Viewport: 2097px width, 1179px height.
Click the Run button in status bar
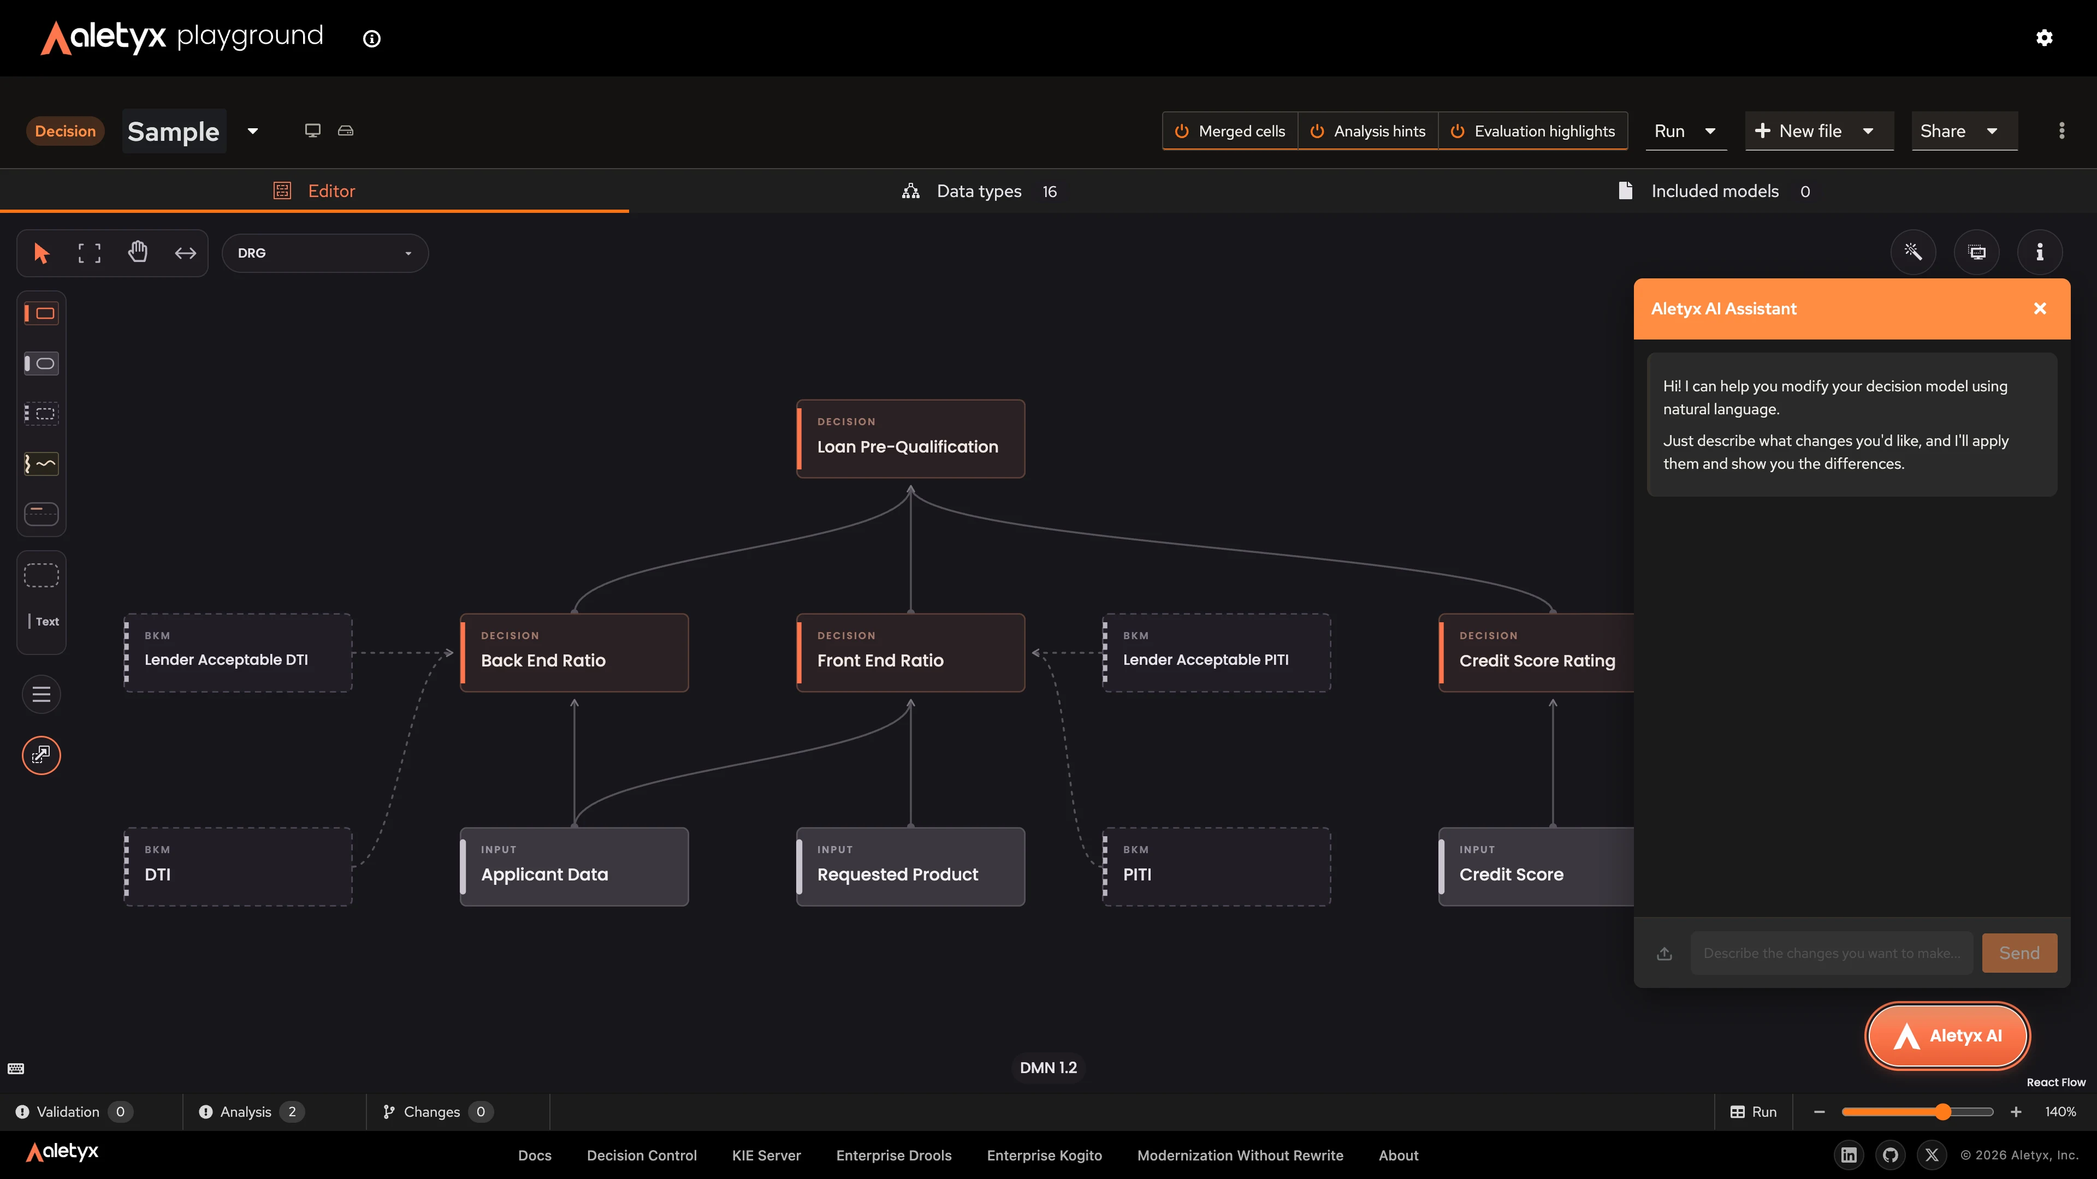(1754, 1111)
